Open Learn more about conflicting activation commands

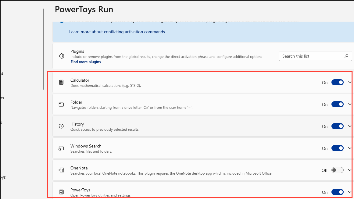[117, 32]
